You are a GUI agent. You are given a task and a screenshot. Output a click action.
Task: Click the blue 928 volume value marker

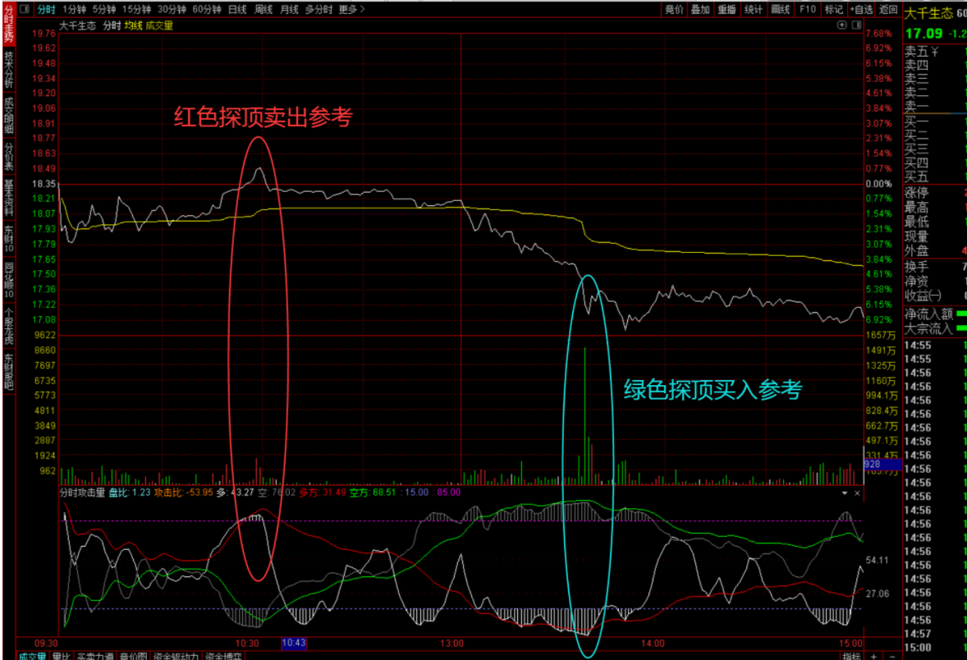(x=882, y=464)
